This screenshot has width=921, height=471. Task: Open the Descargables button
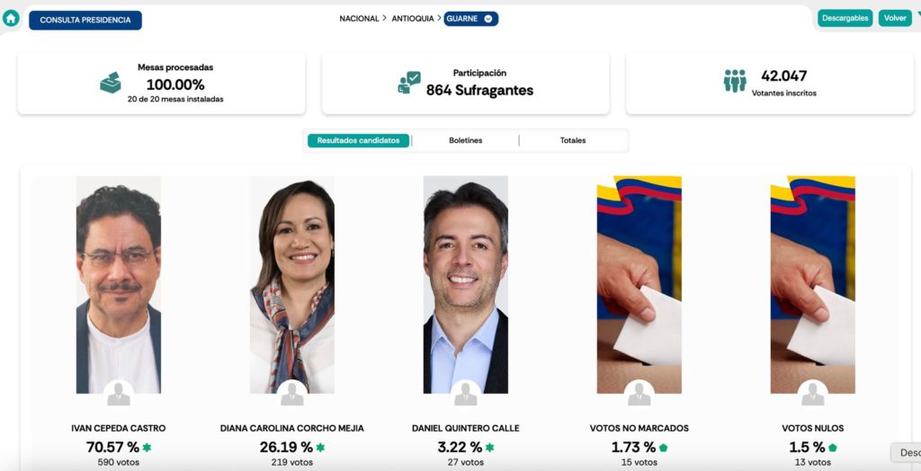tap(845, 18)
